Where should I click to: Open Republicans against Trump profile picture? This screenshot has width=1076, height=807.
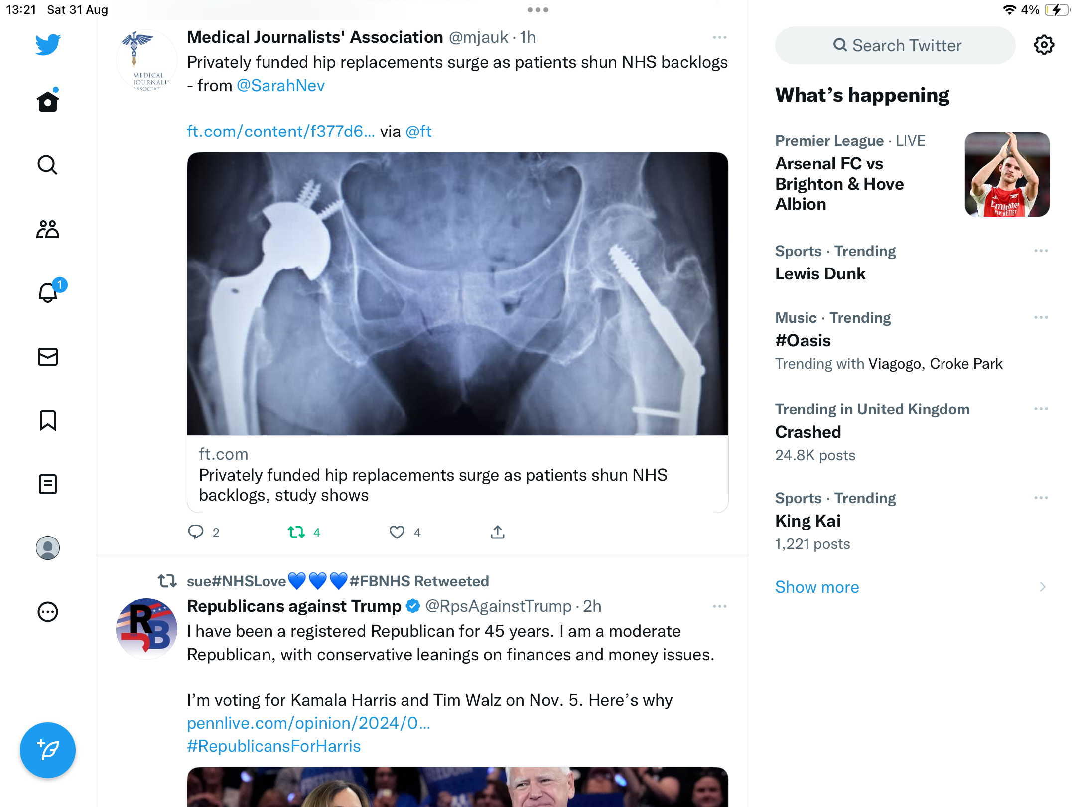click(x=146, y=629)
